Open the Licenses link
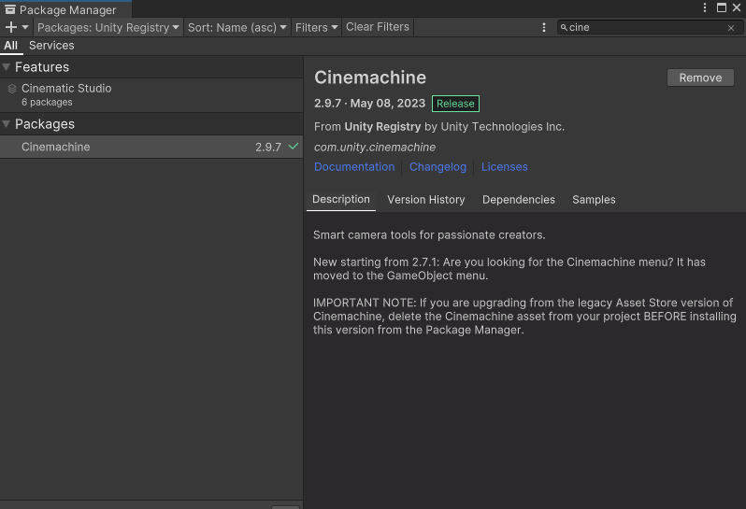Viewport: 746px width, 509px height. tap(504, 167)
